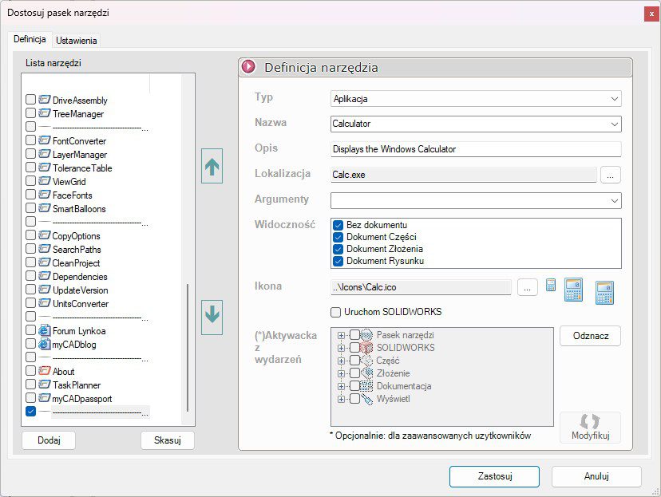661x497 pixels.
Task: Check the DriveAssembly checkbox
Action: 30,100
